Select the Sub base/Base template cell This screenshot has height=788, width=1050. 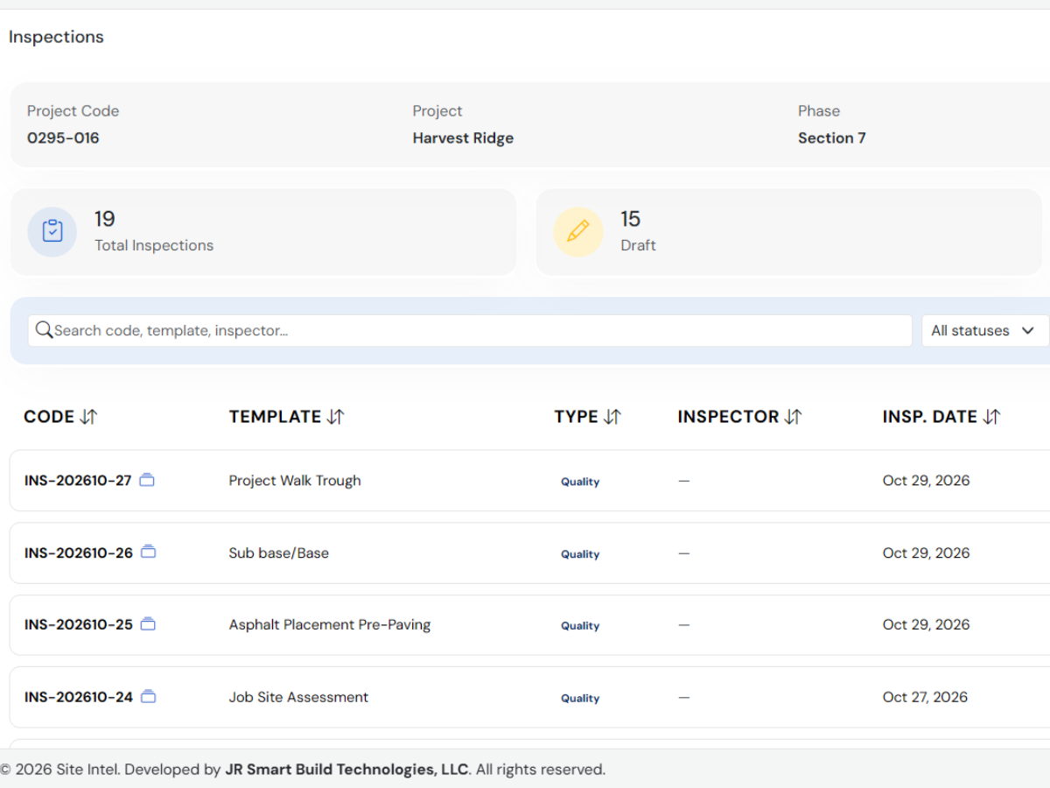pos(279,553)
